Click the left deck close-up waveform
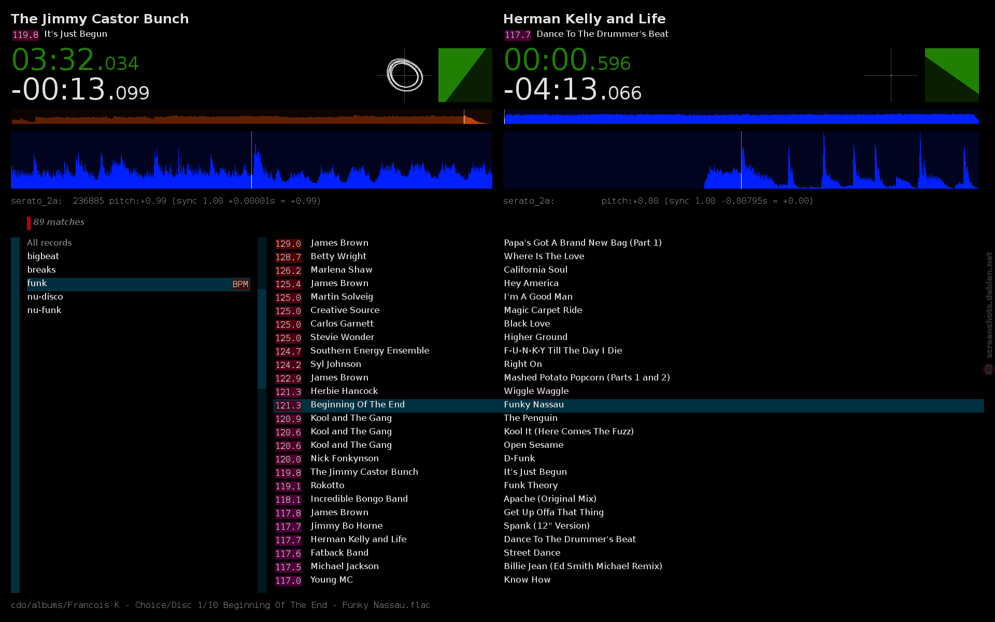This screenshot has width=995, height=622. (x=251, y=160)
